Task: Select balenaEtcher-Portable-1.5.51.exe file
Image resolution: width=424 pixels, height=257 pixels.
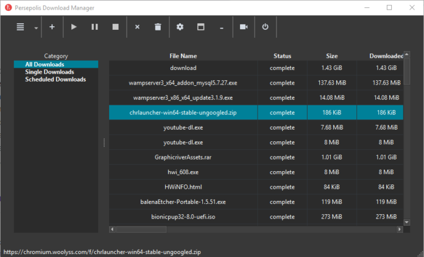Action: [183, 202]
